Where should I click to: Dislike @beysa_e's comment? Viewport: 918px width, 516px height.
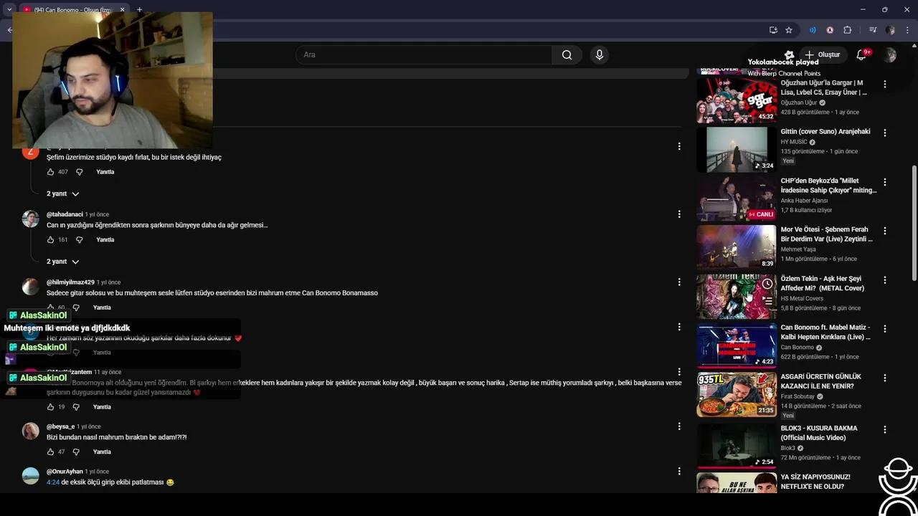tap(76, 451)
